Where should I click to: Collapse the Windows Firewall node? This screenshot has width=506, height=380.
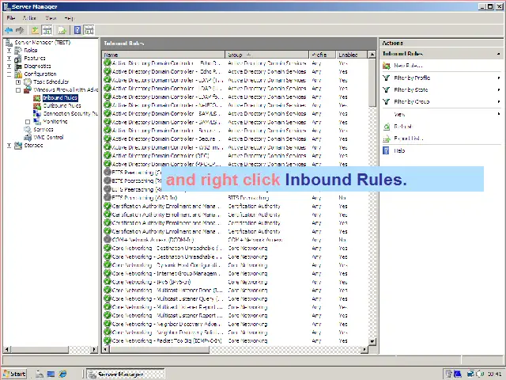(x=18, y=90)
